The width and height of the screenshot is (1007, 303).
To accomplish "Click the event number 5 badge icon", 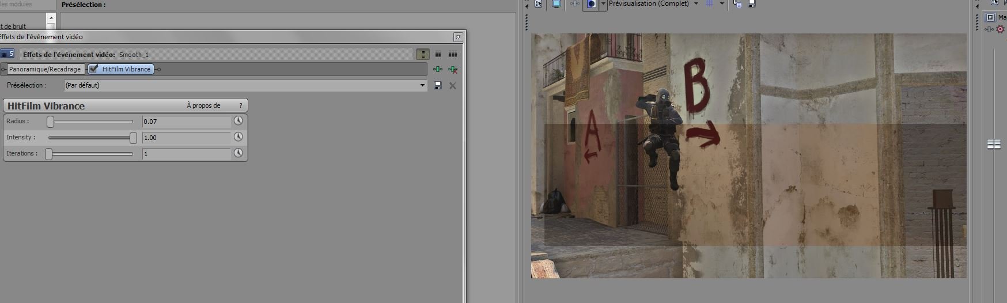I will click(7, 54).
